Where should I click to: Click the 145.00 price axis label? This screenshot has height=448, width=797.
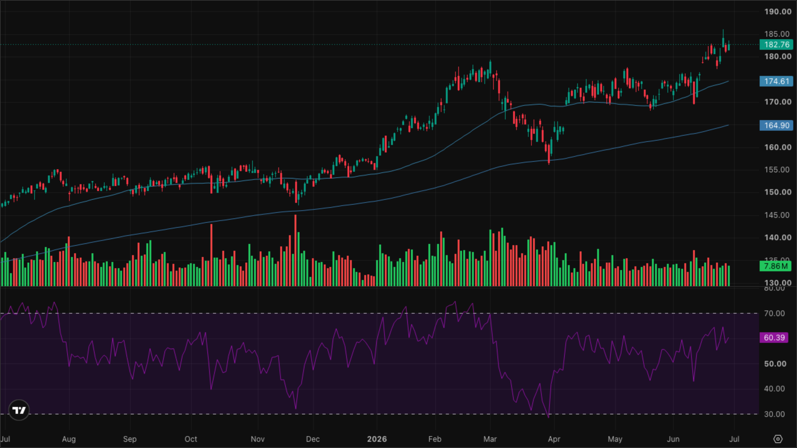click(x=777, y=215)
